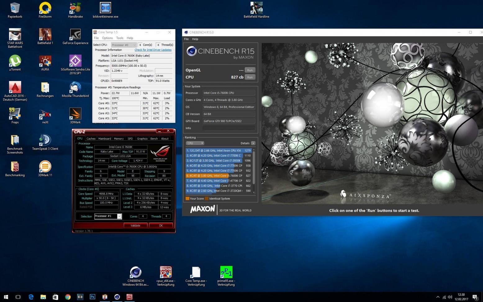Switch to the Mainboard tab in CPU-Z
Screen dimensions: 483x302
pos(105,139)
